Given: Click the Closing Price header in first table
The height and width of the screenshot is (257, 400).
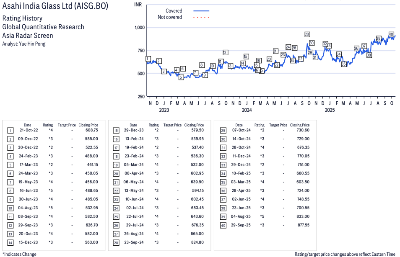Looking at the screenshot, I should (x=88, y=125).
